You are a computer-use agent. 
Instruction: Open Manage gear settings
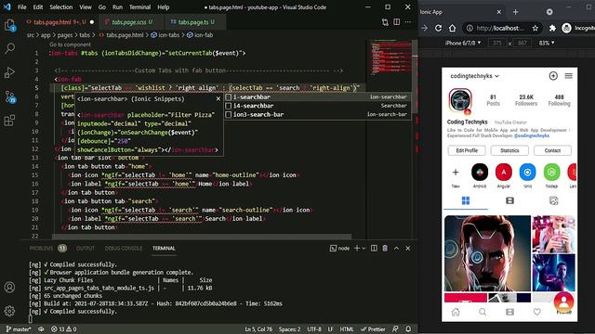point(9,311)
